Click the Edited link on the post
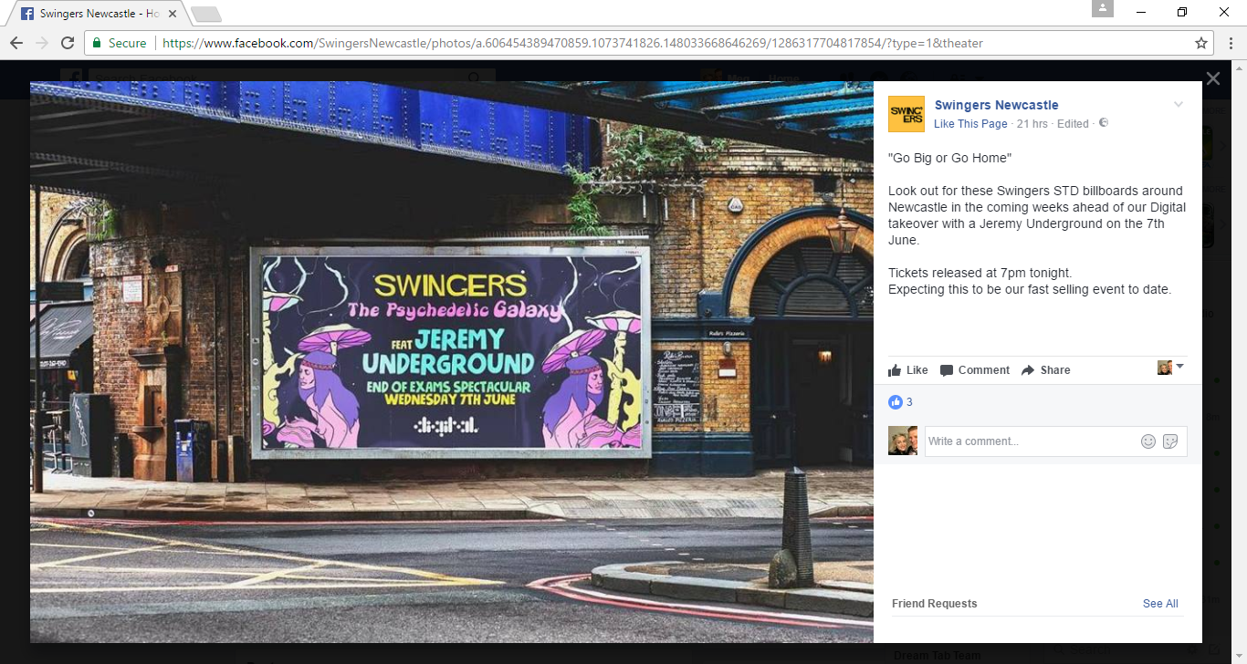The width and height of the screenshot is (1247, 664). coord(1073,124)
